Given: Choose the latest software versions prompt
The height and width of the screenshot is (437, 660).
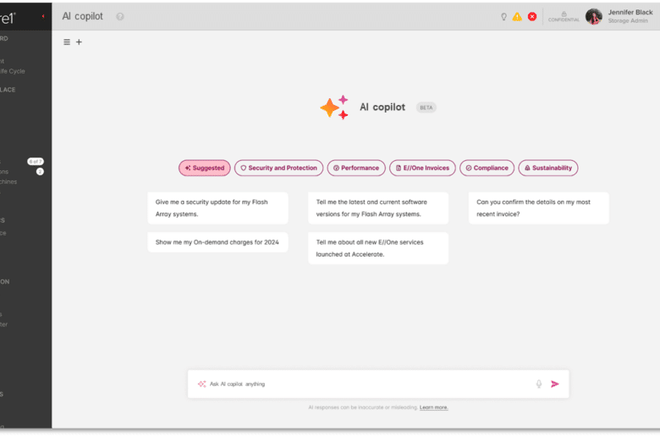Looking at the screenshot, I should [378, 208].
